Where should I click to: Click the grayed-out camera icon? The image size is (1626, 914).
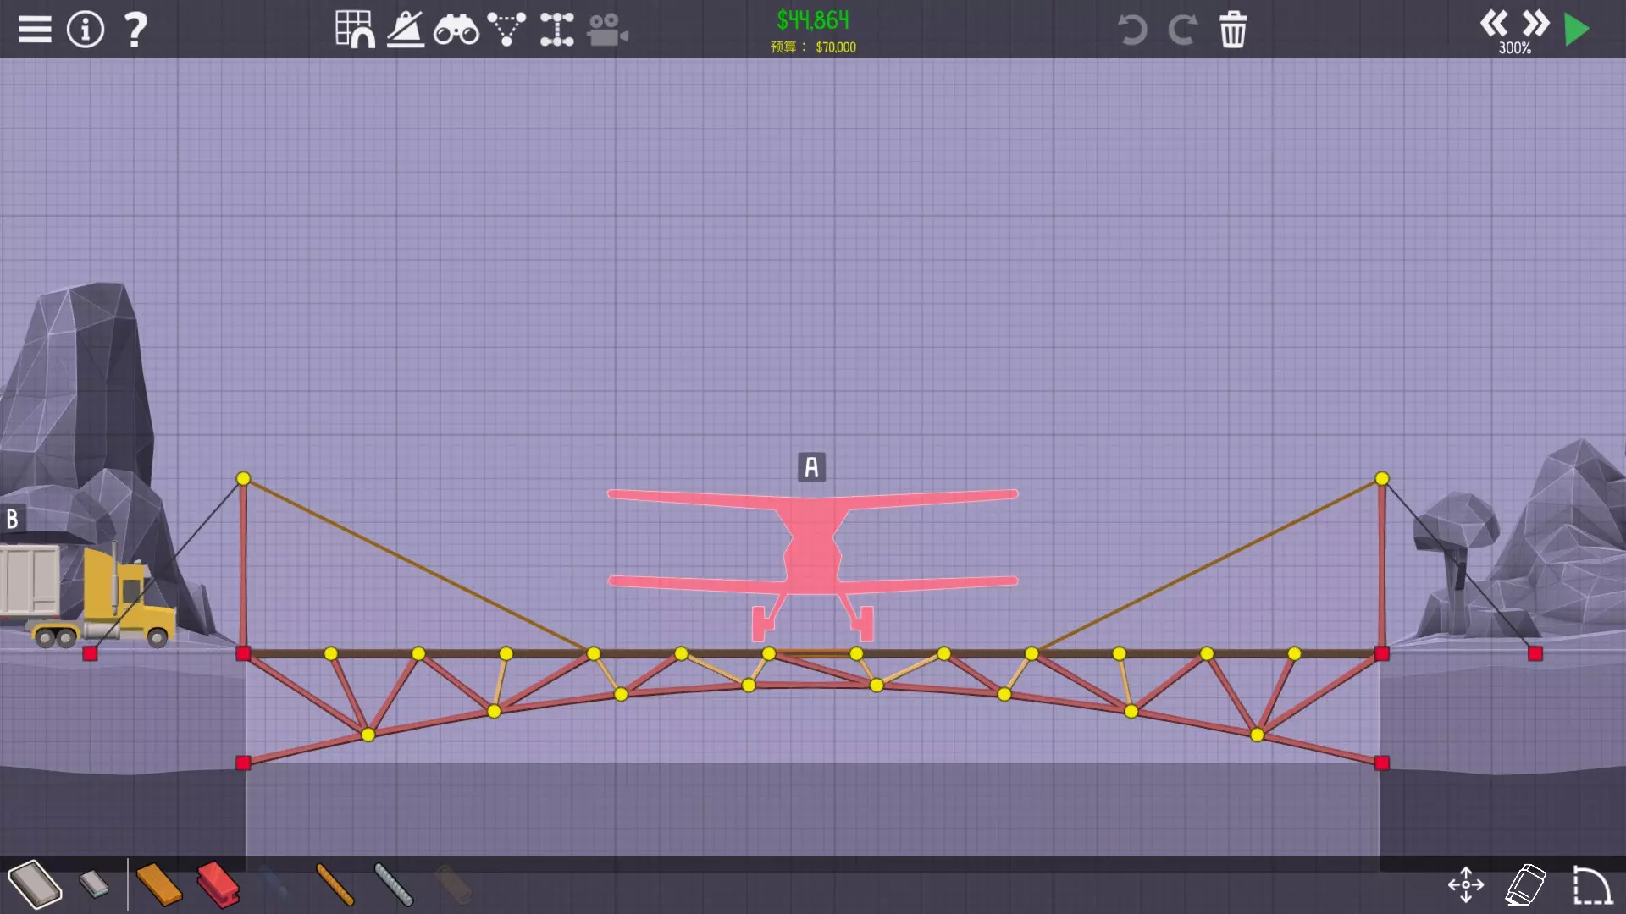607,30
